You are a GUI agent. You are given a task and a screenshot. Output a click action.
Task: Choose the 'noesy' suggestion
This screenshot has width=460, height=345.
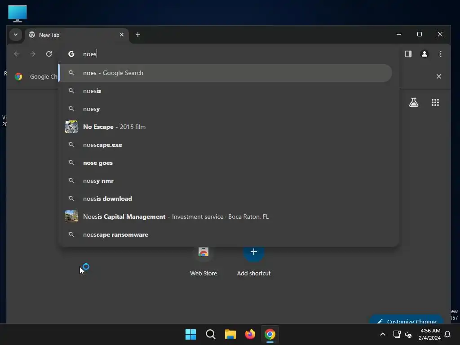pyautogui.click(x=225, y=109)
